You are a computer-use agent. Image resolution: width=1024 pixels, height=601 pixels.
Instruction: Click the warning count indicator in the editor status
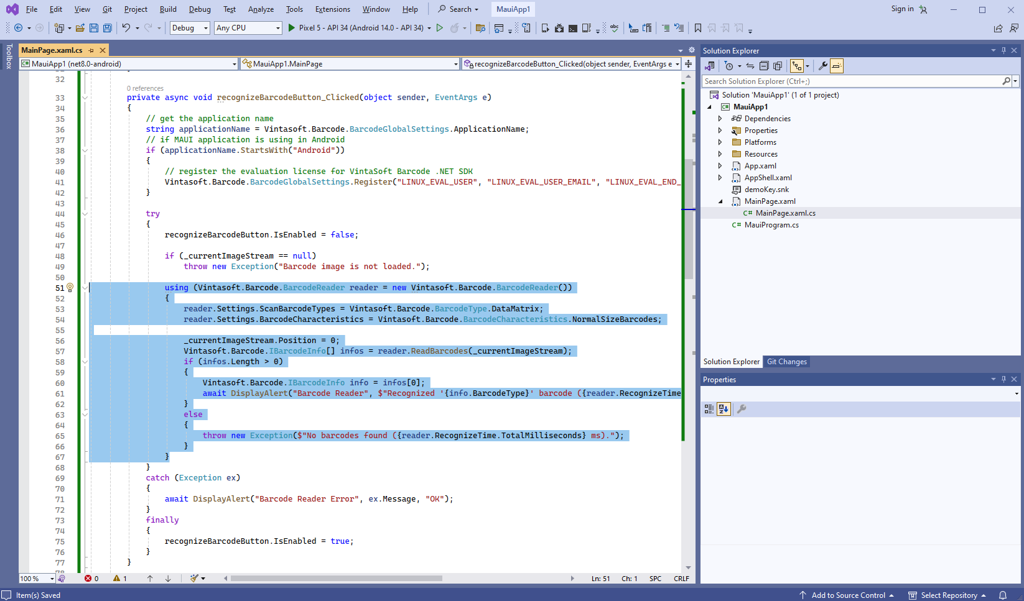point(120,579)
